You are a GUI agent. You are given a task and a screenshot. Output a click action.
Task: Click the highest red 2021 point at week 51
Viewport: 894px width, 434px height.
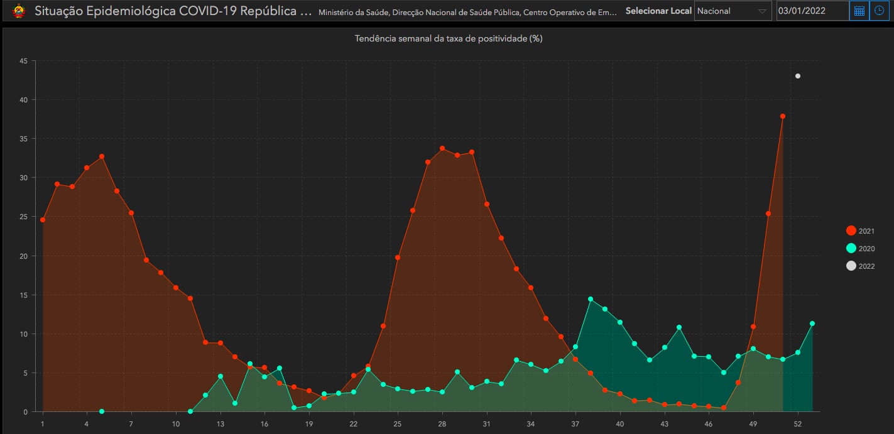[x=783, y=116]
